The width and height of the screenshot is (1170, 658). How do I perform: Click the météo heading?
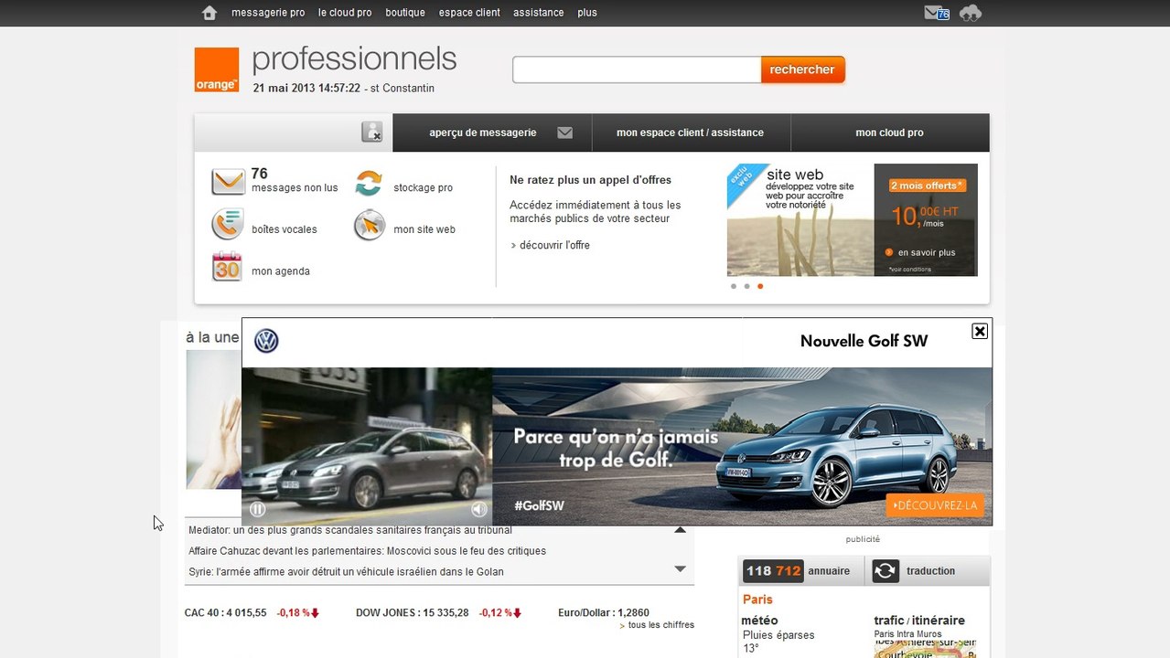[x=759, y=621]
